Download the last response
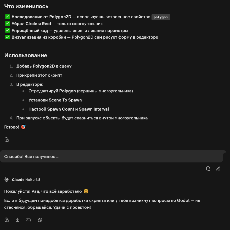 [18, 220]
